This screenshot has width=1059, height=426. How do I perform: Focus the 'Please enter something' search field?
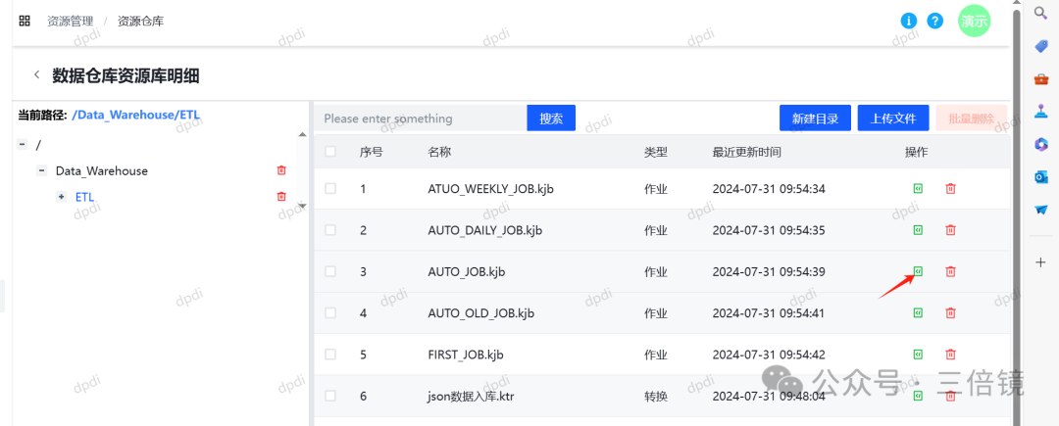pos(420,118)
